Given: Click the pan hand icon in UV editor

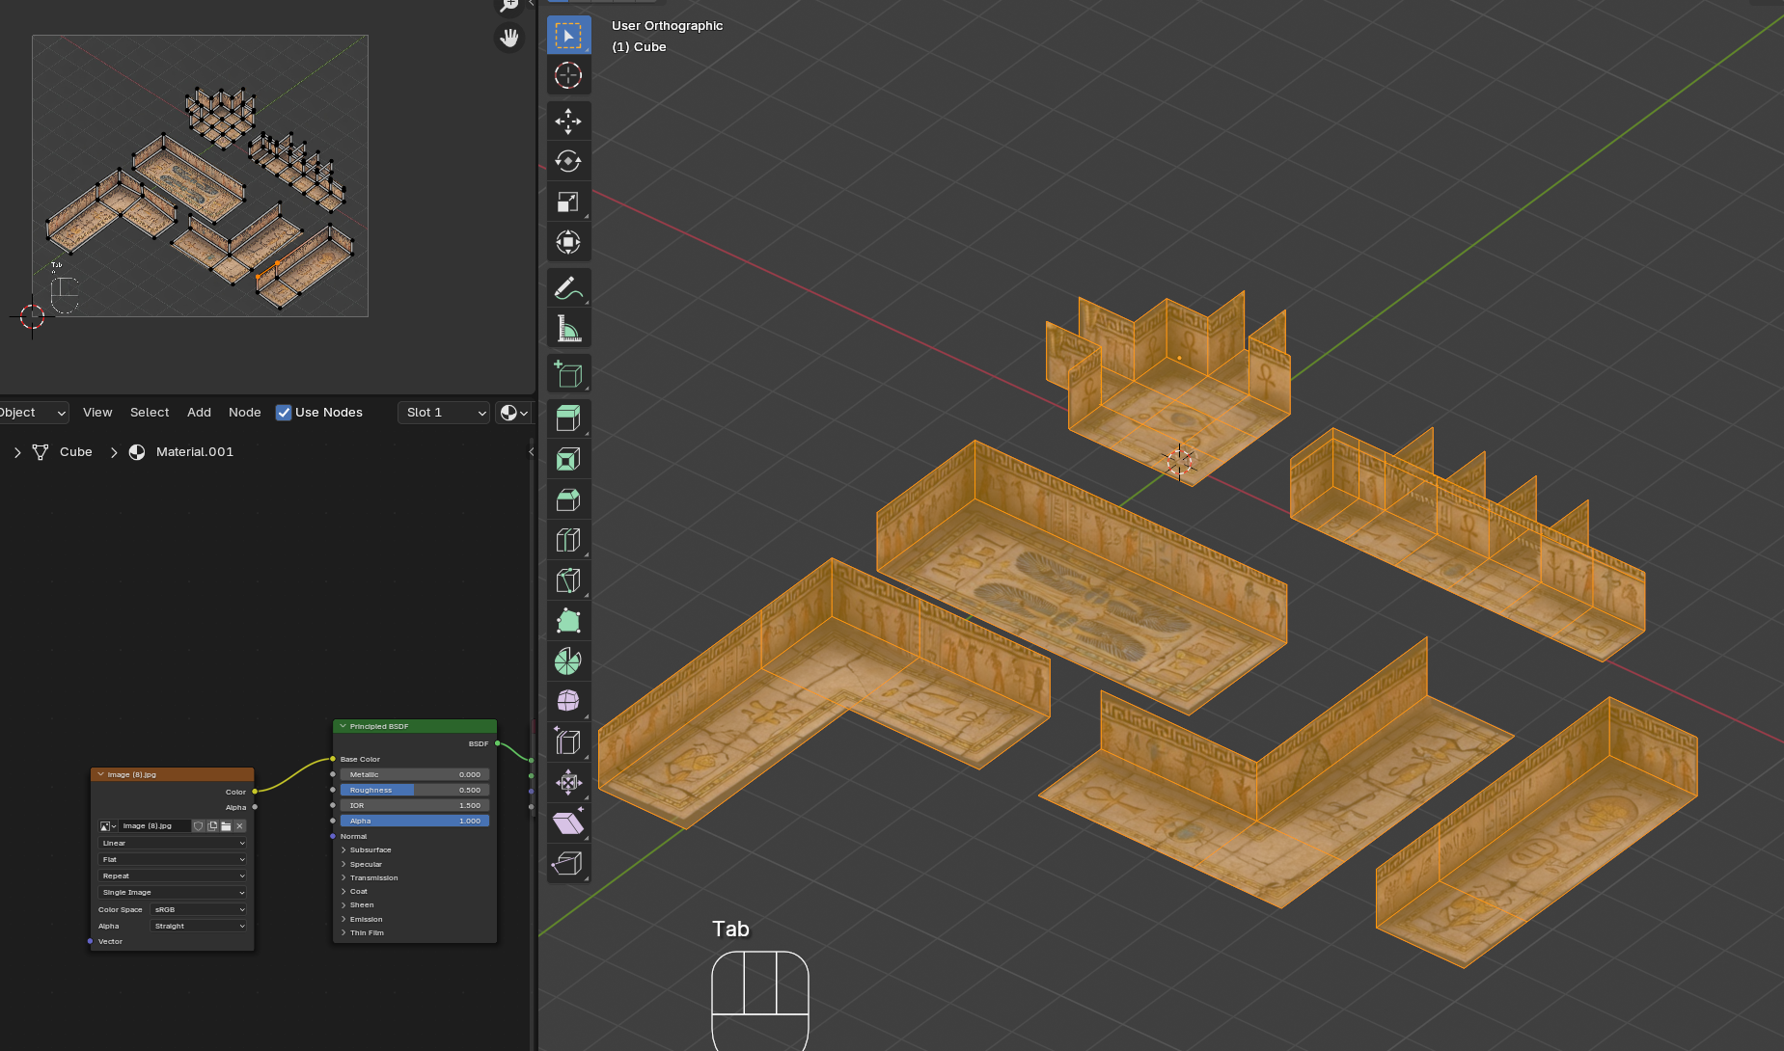Looking at the screenshot, I should point(509,38).
